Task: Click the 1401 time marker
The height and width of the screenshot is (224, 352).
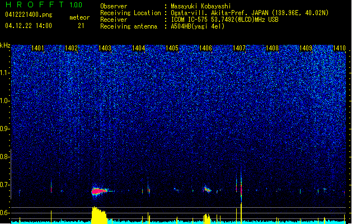Action: [37, 48]
